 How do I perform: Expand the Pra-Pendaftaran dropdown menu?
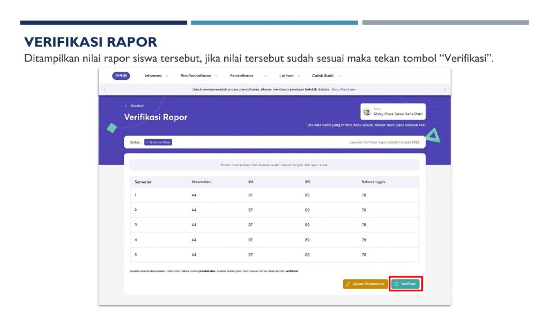tap(199, 76)
